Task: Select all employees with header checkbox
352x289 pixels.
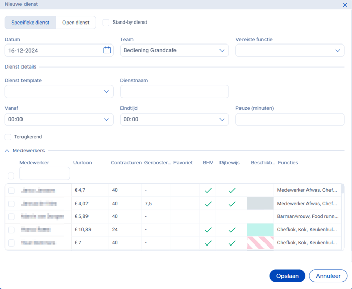Action: [x=11, y=176]
